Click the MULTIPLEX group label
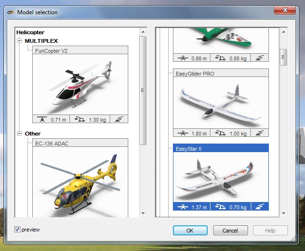The image size is (305, 251). tap(41, 41)
